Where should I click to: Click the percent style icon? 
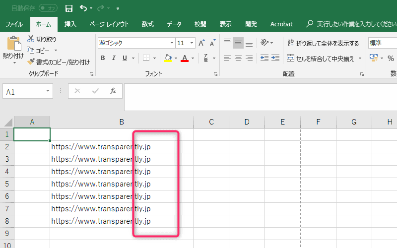(x=391, y=59)
